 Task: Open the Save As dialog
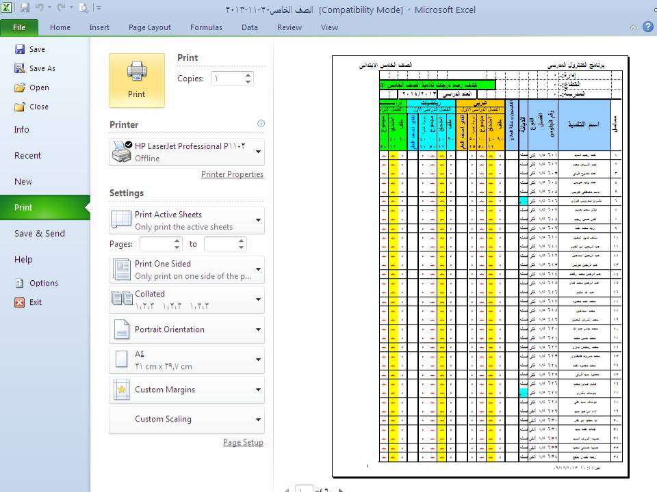coord(42,68)
